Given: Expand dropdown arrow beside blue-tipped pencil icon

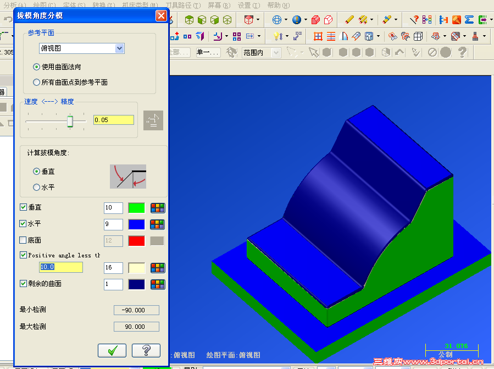Looking at the screenshot, I should coord(396,20).
